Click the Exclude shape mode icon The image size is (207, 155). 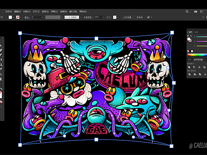click(205, 67)
